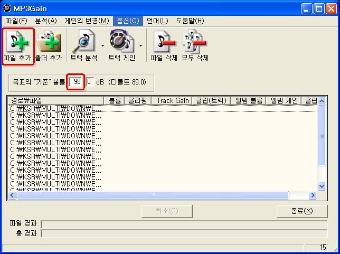
Task: Click the target volume field showing 98
Action: tap(76, 82)
